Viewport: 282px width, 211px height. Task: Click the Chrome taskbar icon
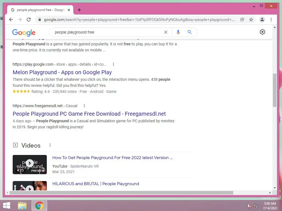point(39,206)
